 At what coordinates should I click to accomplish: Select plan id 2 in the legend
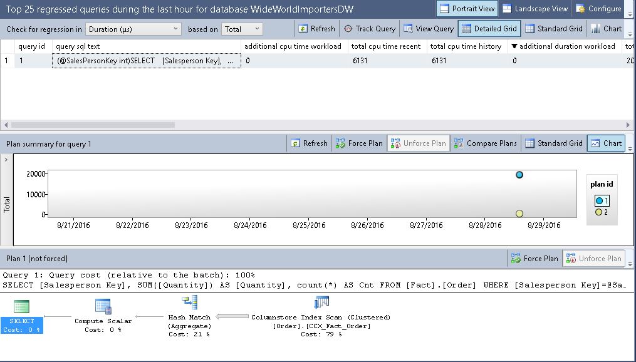coord(602,212)
